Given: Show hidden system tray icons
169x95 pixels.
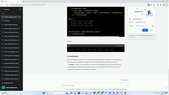Looking at the screenshot, I should (x=154, y=93).
